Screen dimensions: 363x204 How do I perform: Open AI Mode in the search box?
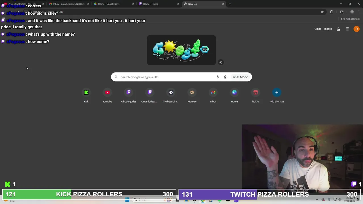(x=240, y=77)
